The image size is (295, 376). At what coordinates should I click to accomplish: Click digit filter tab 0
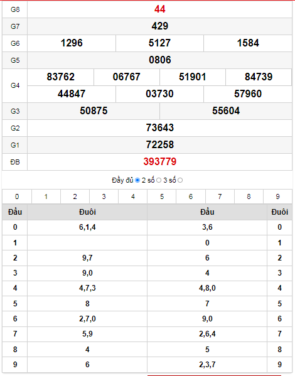click(x=17, y=196)
